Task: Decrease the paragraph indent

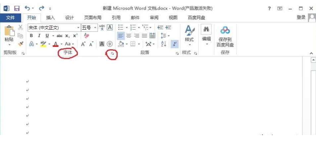Action: (x=160, y=27)
